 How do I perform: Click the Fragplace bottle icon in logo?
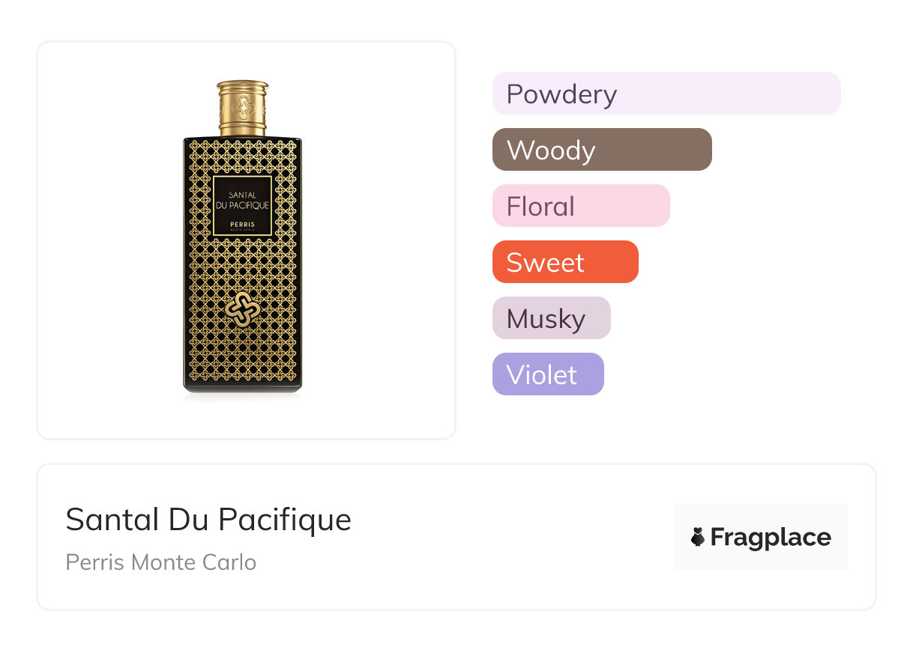698,537
